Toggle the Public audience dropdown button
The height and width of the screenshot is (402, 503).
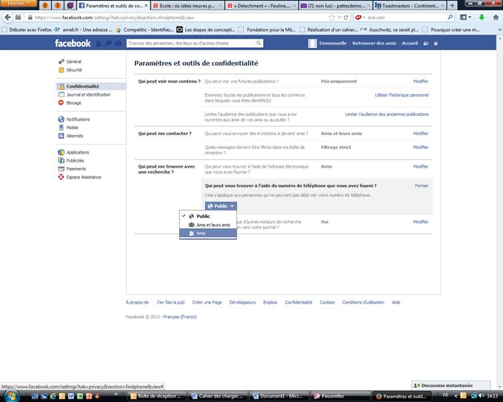click(x=221, y=206)
